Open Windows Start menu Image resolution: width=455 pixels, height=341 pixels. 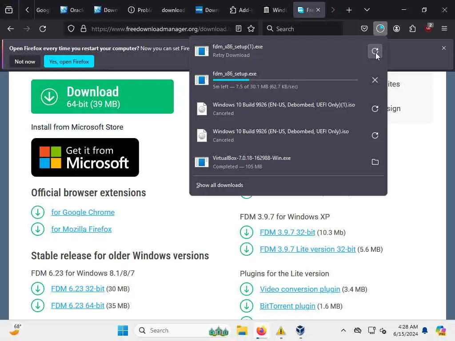[123, 330]
